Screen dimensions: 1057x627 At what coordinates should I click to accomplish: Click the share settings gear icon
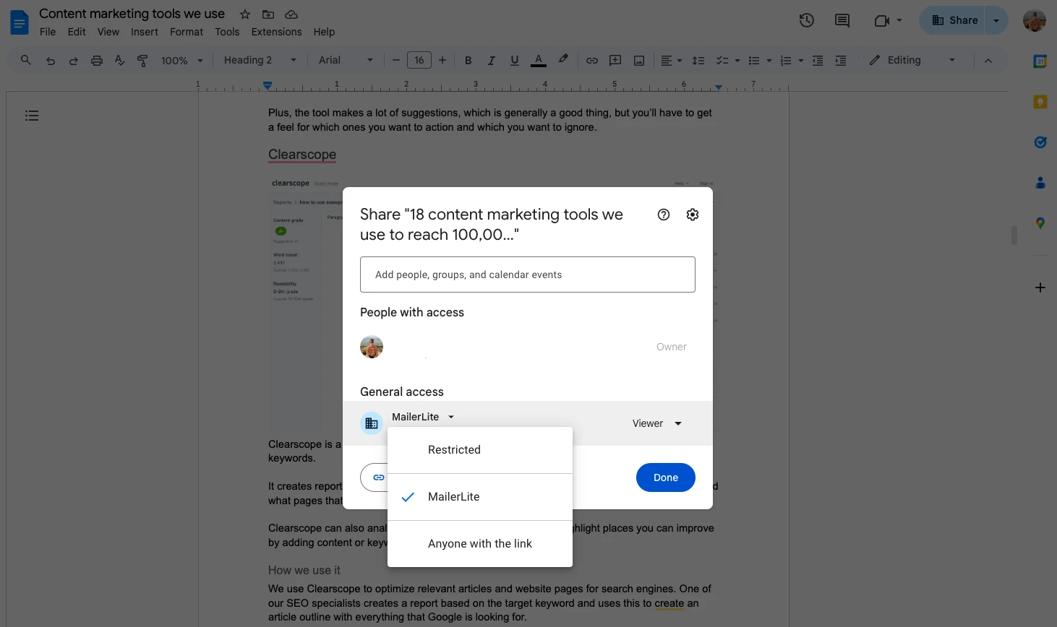point(692,215)
